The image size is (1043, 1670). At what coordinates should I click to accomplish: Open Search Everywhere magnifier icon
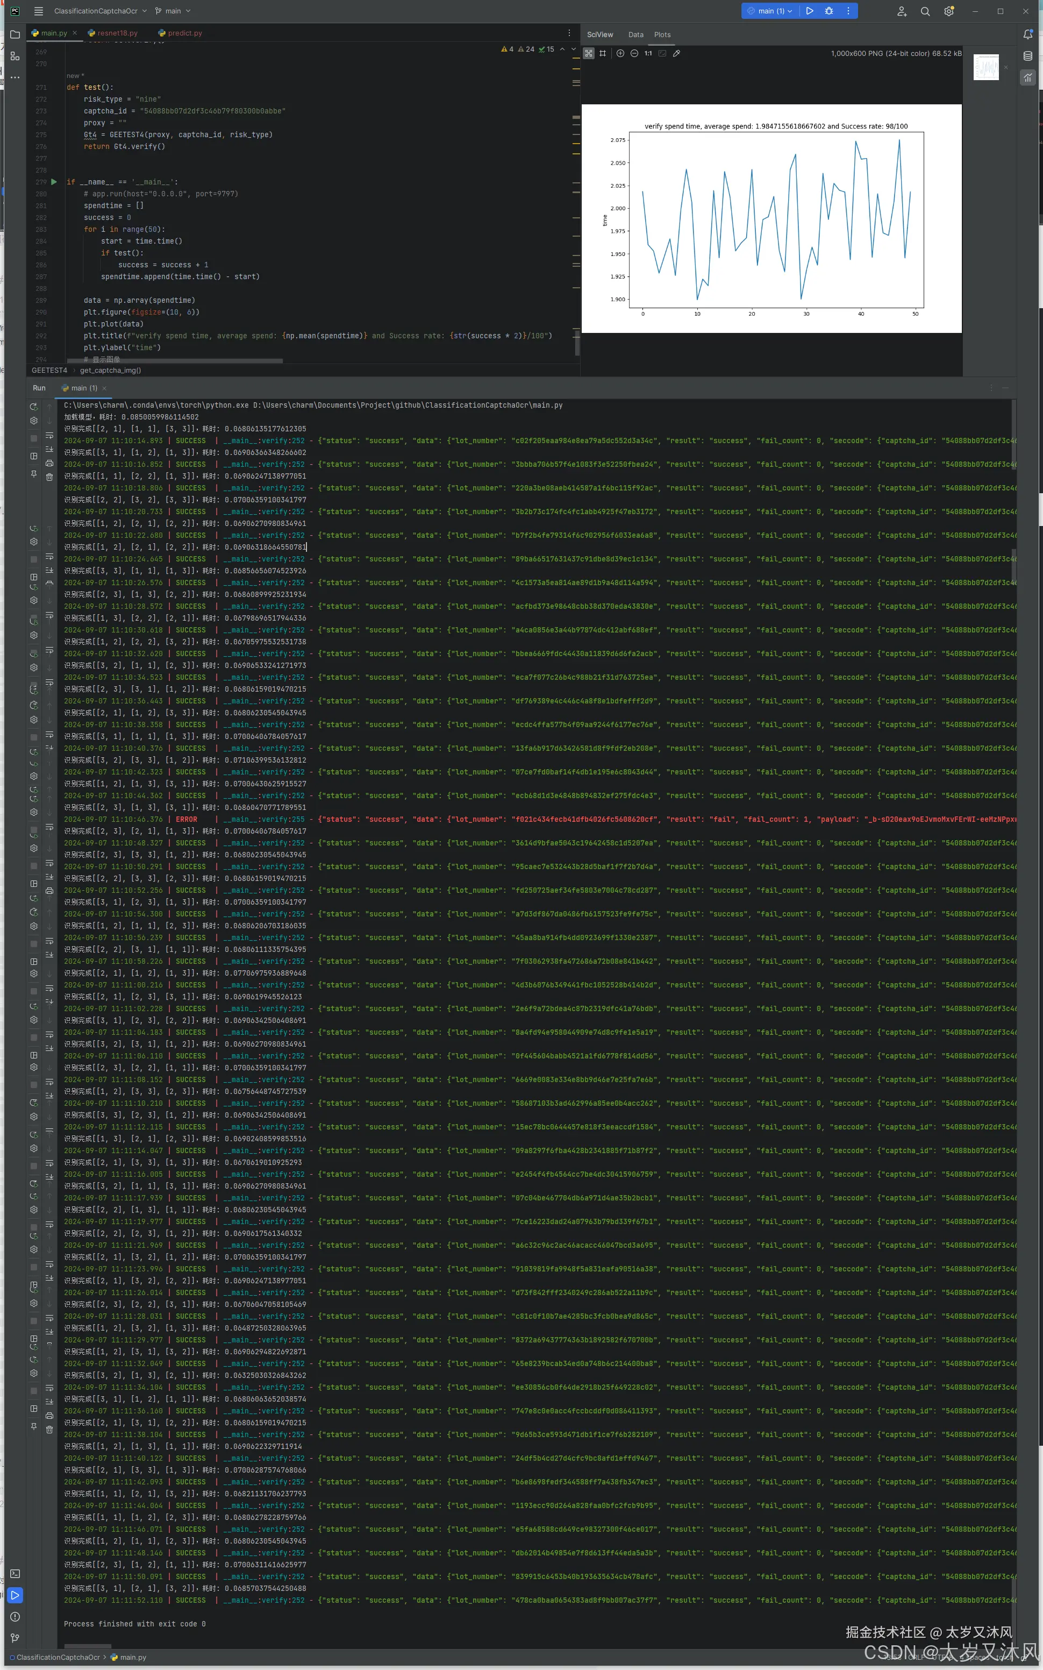point(925,11)
